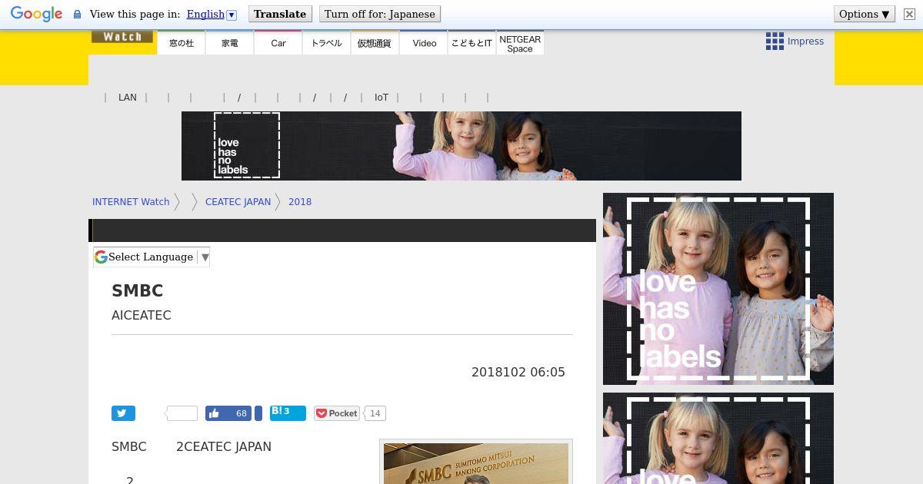
Task: Open the NETGEAR Space tab
Action: click(520, 43)
